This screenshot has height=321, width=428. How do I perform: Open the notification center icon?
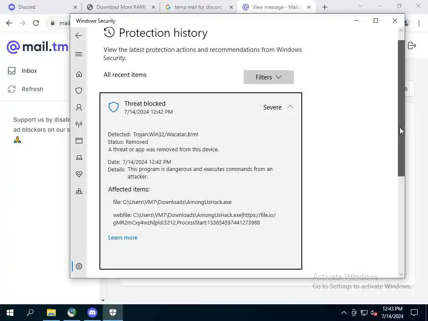coord(414,313)
